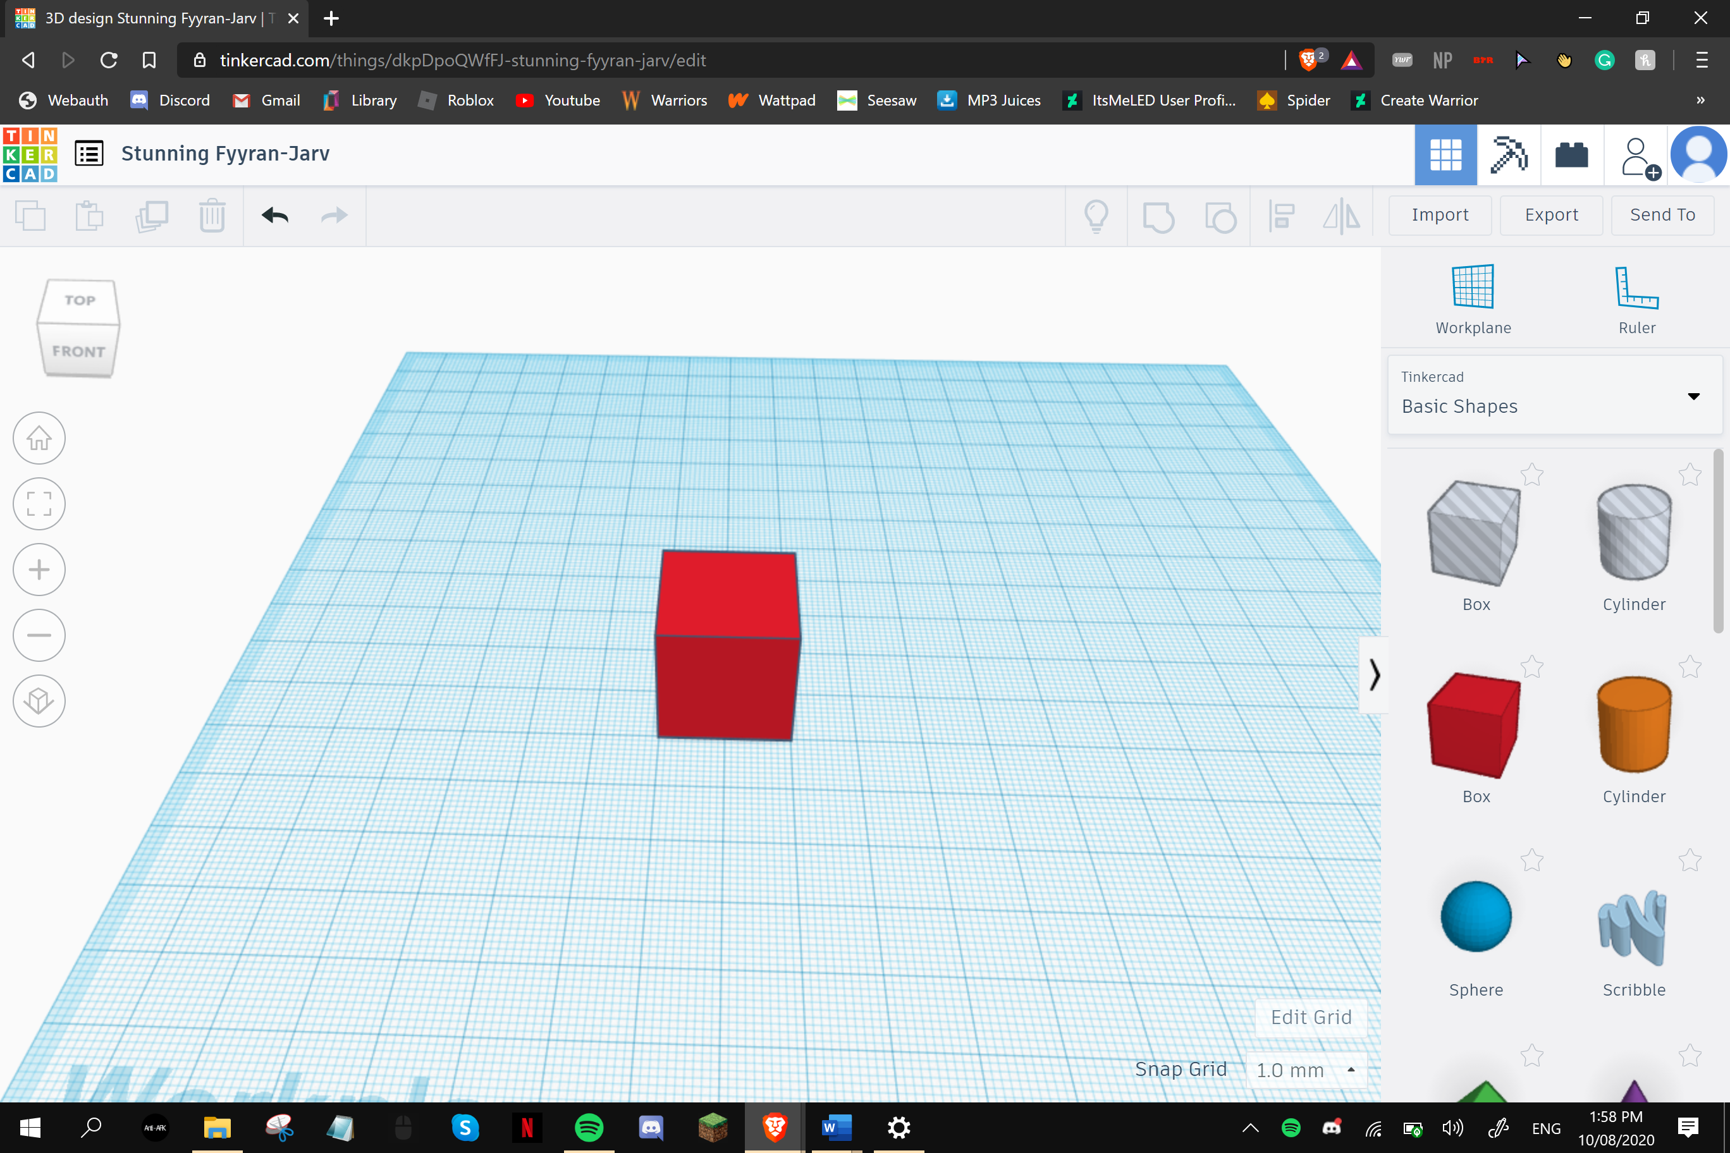Click the Import button
This screenshot has height=1153, width=1730.
click(1439, 215)
